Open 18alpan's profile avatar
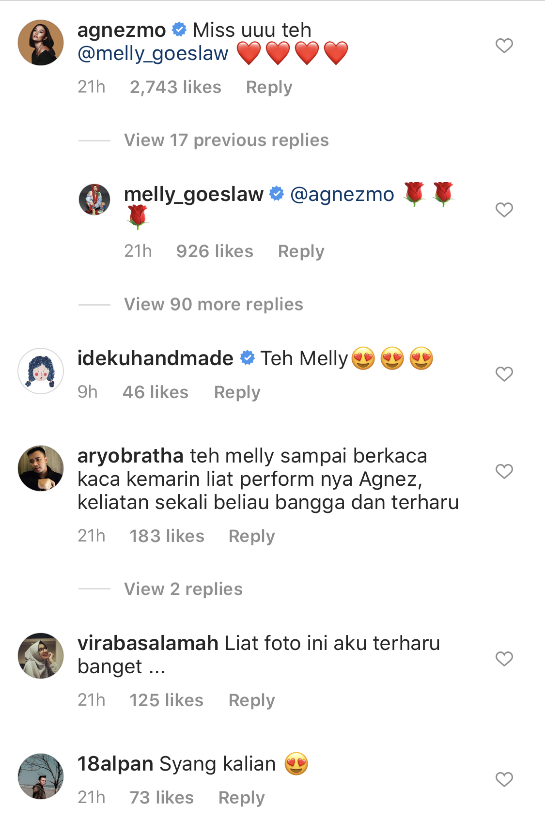 click(x=41, y=776)
